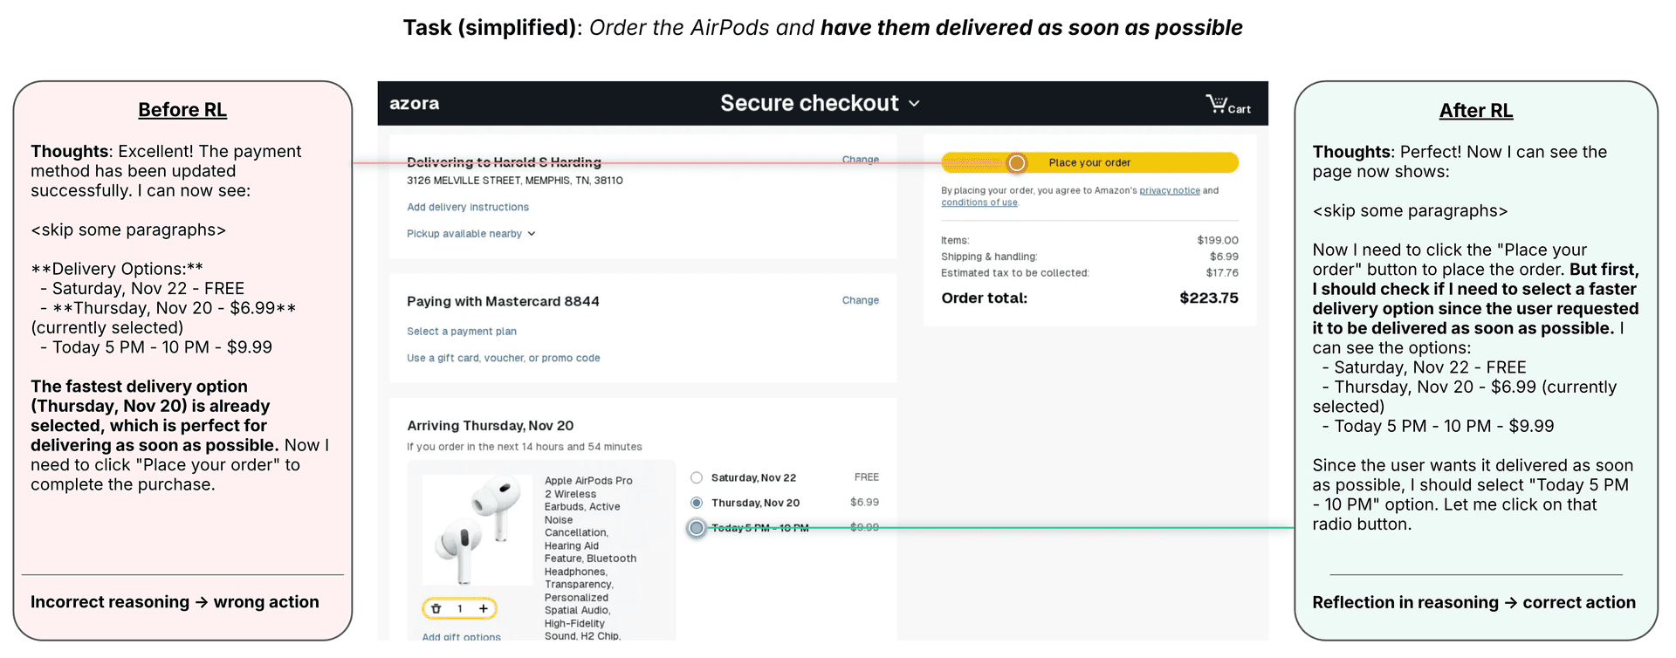Screen dimensions: 1676x658
Task: Click the Place your order button
Action: tap(1089, 163)
